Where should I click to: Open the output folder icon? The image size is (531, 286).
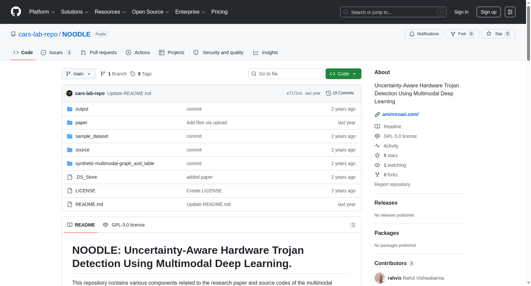pos(70,109)
